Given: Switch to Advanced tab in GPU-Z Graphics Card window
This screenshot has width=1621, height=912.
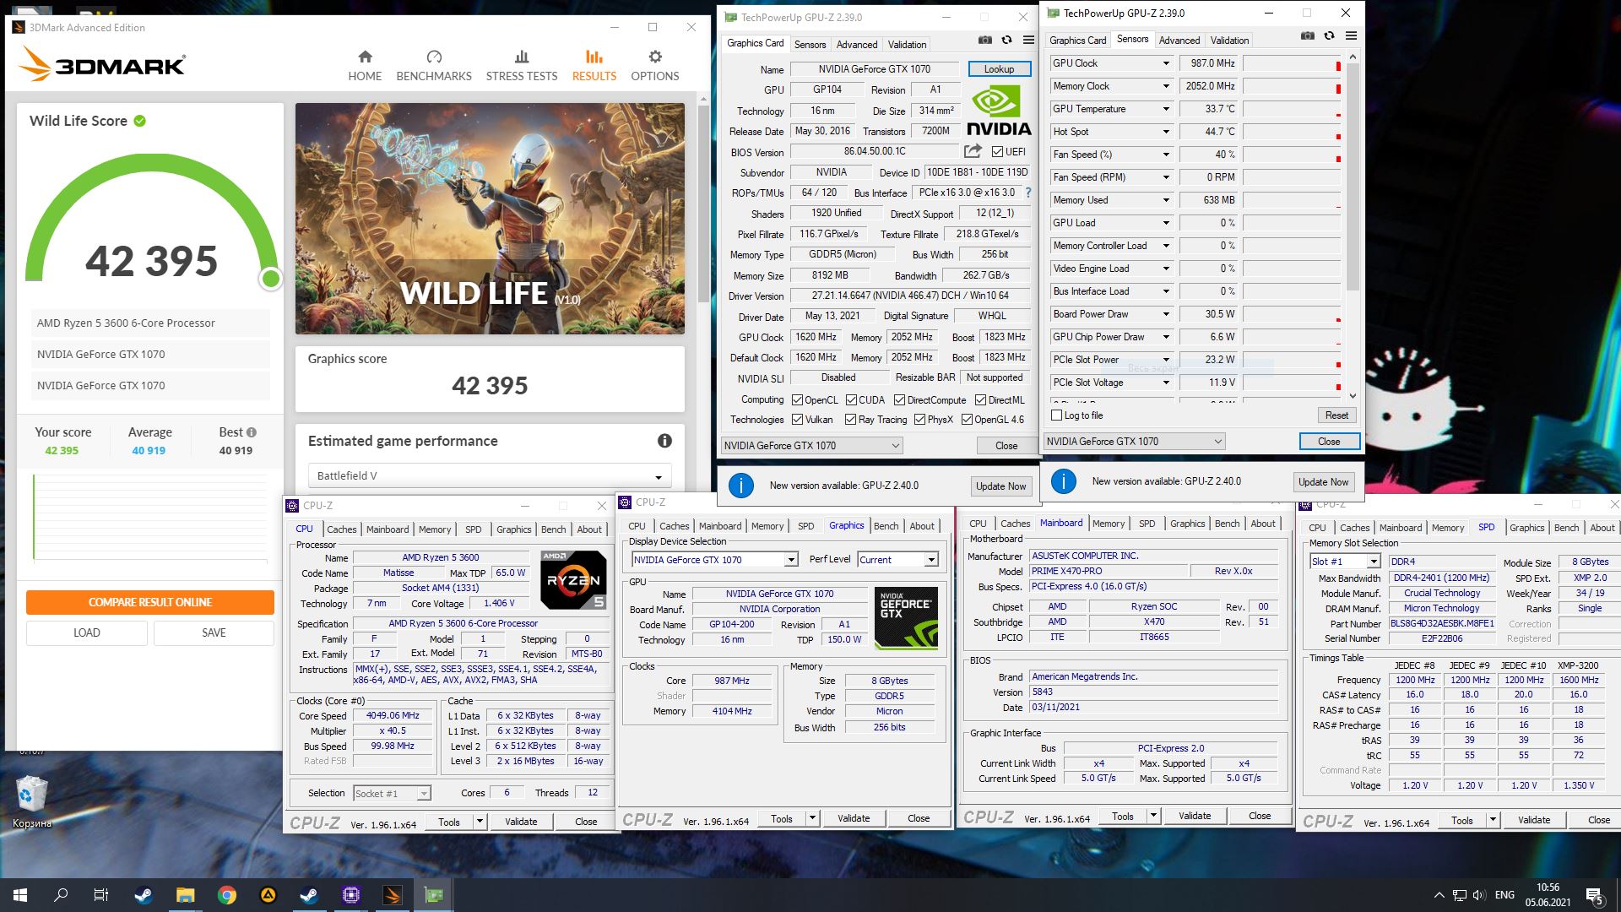Looking at the screenshot, I should [857, 44].
